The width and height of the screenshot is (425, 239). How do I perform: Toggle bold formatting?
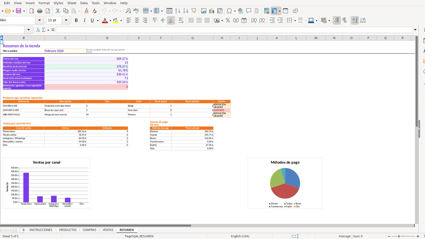pos(76,20)
